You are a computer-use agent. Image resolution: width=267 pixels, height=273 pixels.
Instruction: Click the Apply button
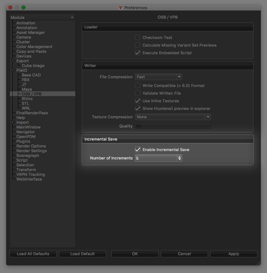(x=234, y=254)
